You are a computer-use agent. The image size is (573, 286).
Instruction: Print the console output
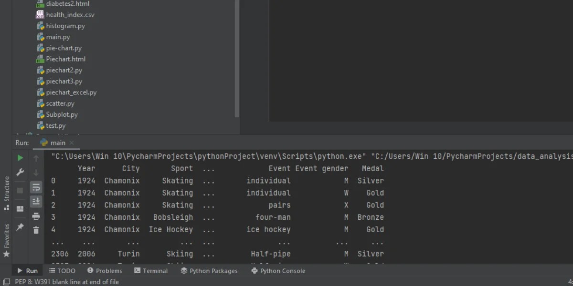click(x=36, y=216)
